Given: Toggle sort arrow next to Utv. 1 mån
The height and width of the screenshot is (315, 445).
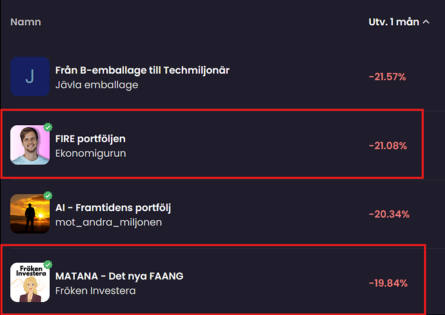Looking at the screenshot, I should pyautogui.click(x=426, y=22).
